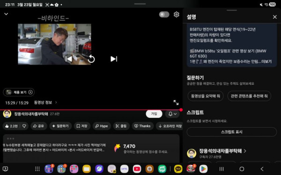The width and height of the screenshot is (281, 175).
Task: Click the 구독자 27.6만명 subscriber count
Action: (210, 157)
